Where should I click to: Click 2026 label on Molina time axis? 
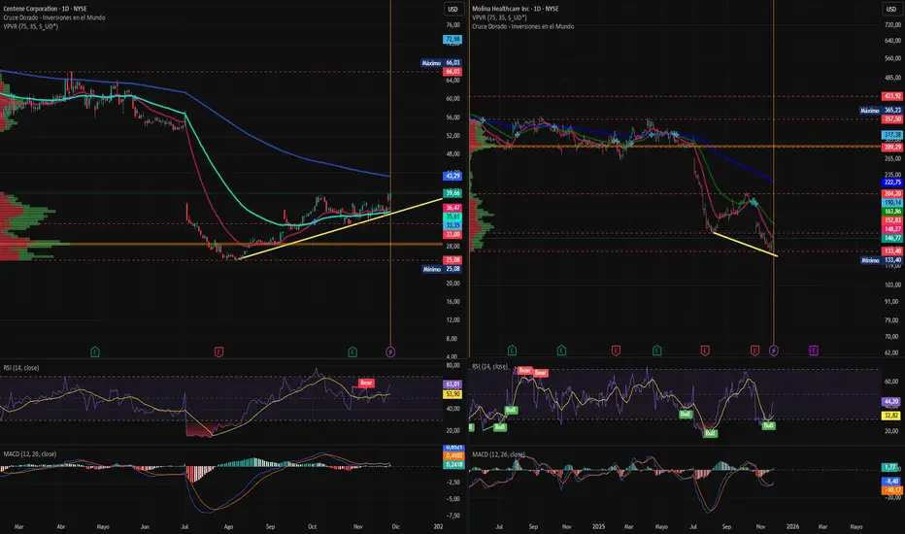(792, 526)
